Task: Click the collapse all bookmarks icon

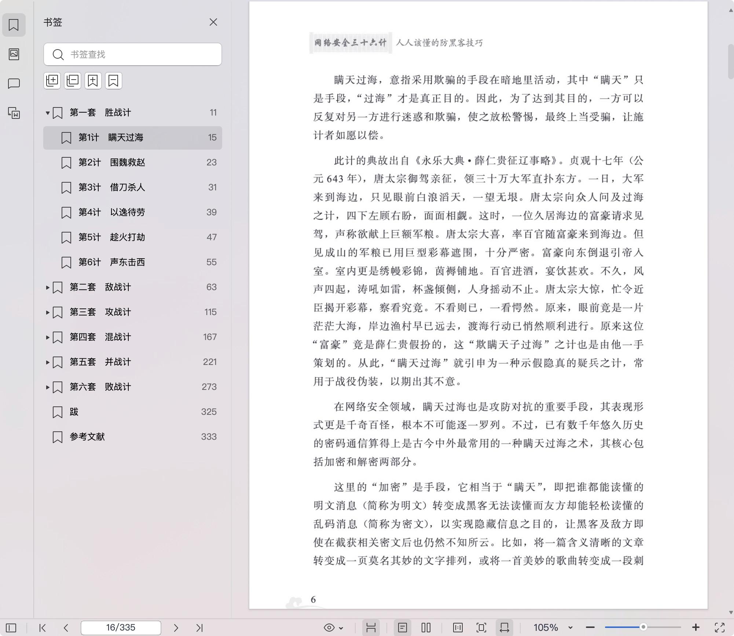Action: click(x=73, y=81)
